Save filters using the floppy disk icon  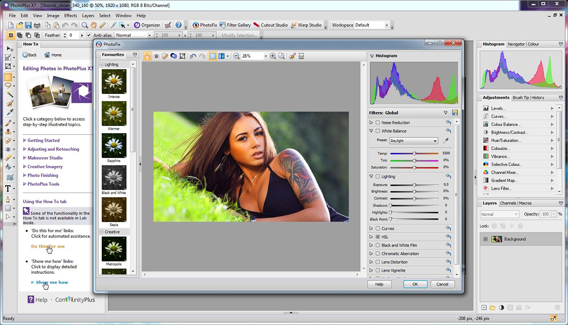pyautogui.click(x=455, y=113)
